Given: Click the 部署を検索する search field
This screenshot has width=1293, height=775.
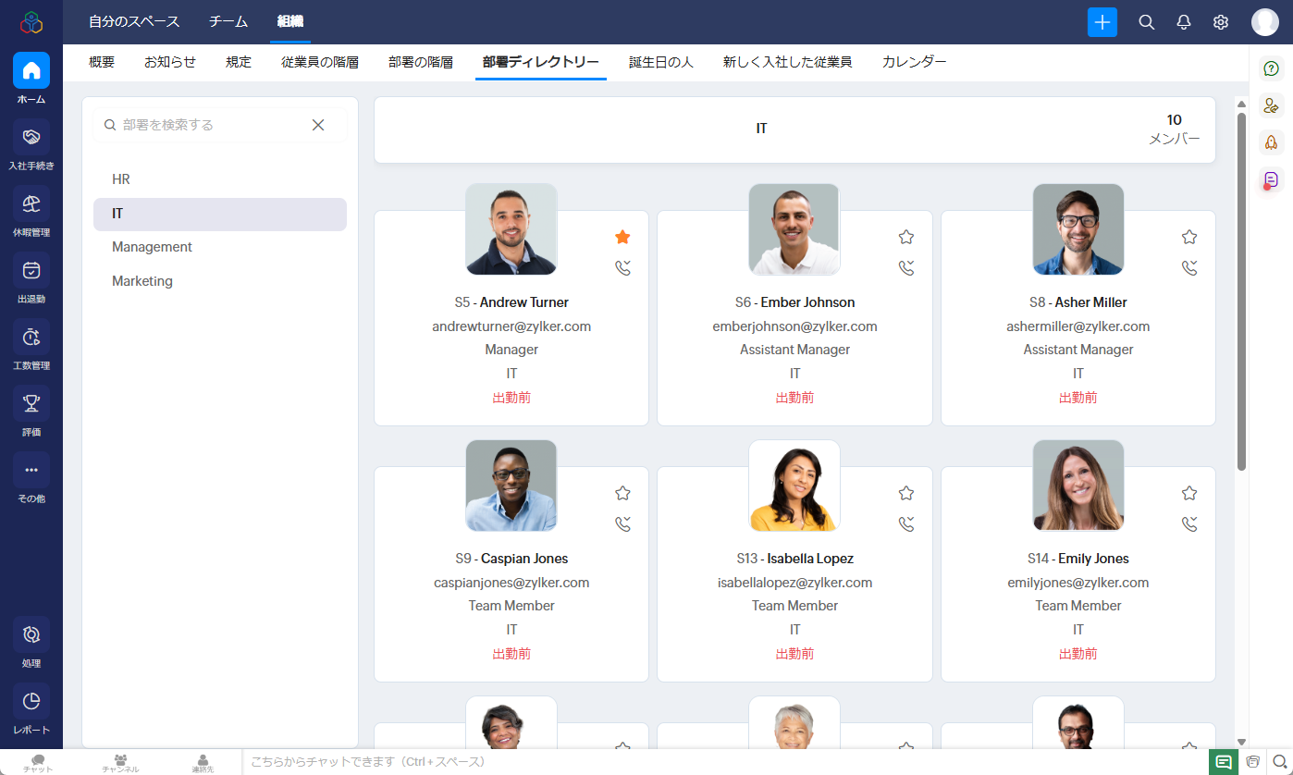Looking at the screenshot, I should click(x=213, y=125).
